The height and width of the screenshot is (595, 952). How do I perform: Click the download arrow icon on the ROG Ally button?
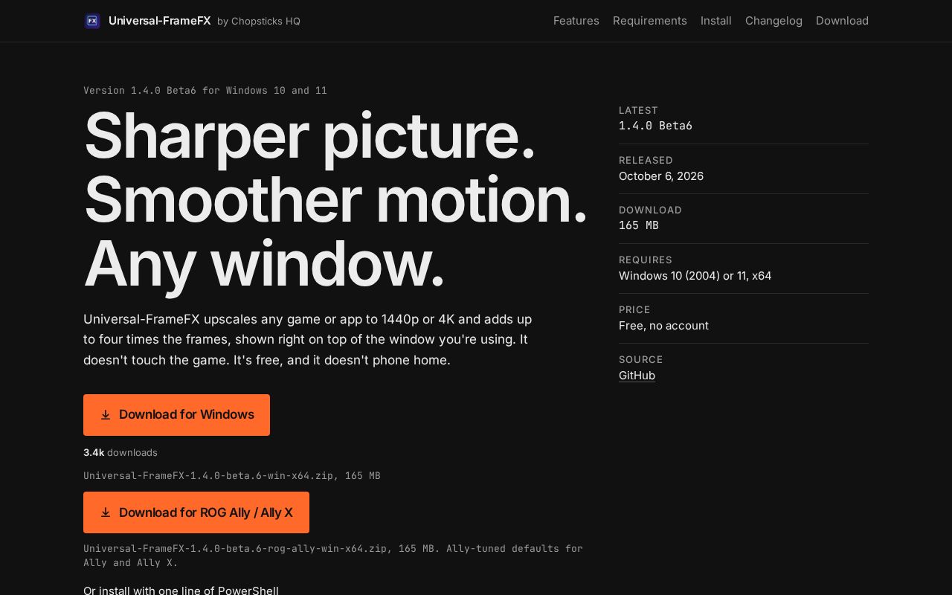(106, 512)
